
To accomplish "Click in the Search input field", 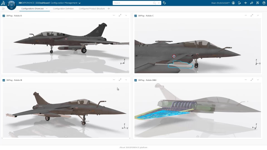I will pos(133,3).
